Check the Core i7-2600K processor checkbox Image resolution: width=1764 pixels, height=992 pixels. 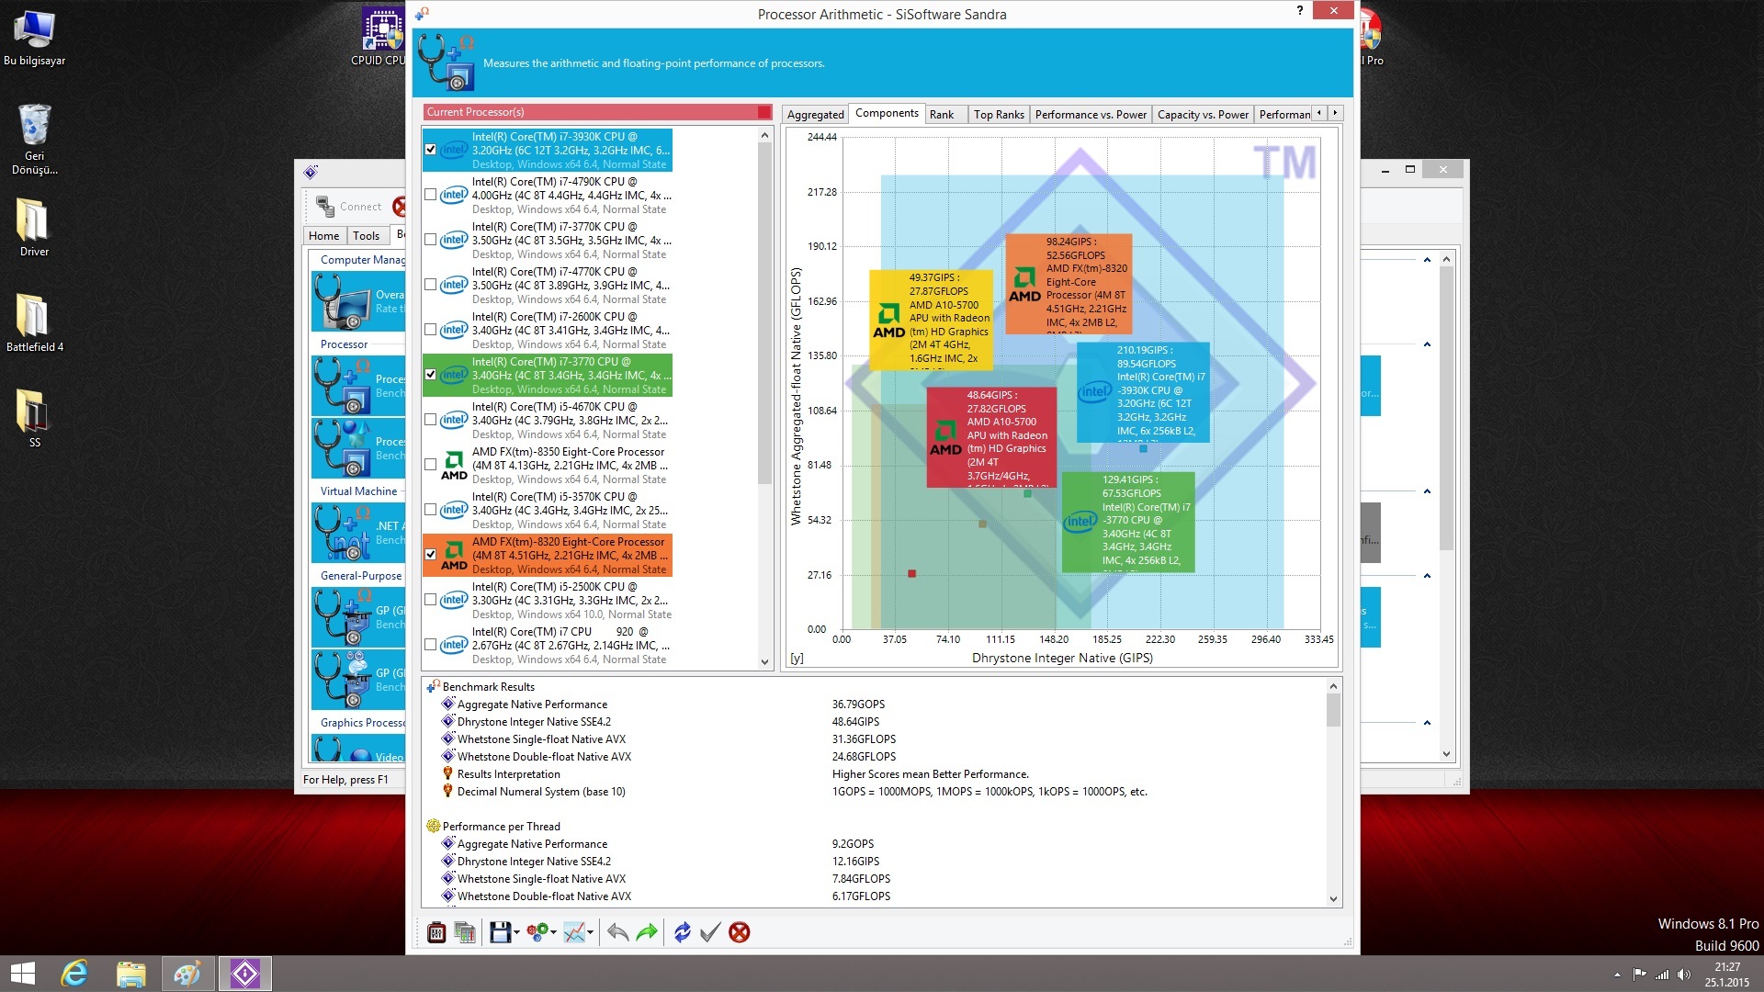[x=430, y=330]
